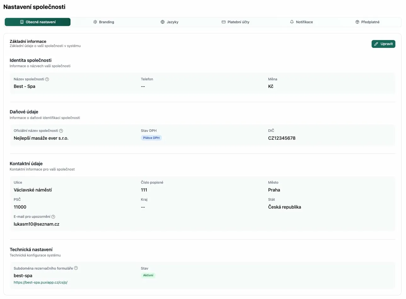Click the Upravit edit button
406x299 pixels.
pyautogui.click(x=383, y=44)
